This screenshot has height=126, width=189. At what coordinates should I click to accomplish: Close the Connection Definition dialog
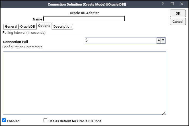click(x=182, y=4)
